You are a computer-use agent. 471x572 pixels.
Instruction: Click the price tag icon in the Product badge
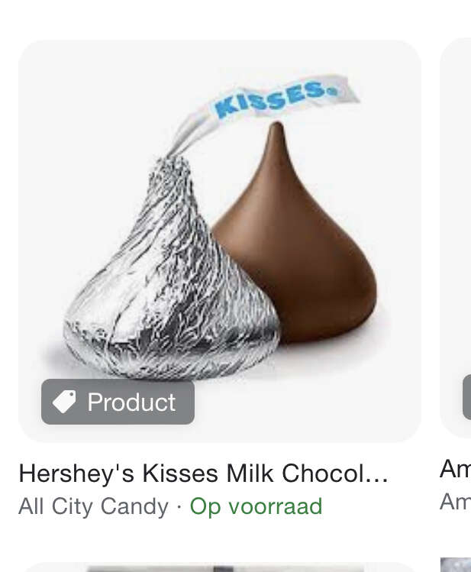(64, 402)
